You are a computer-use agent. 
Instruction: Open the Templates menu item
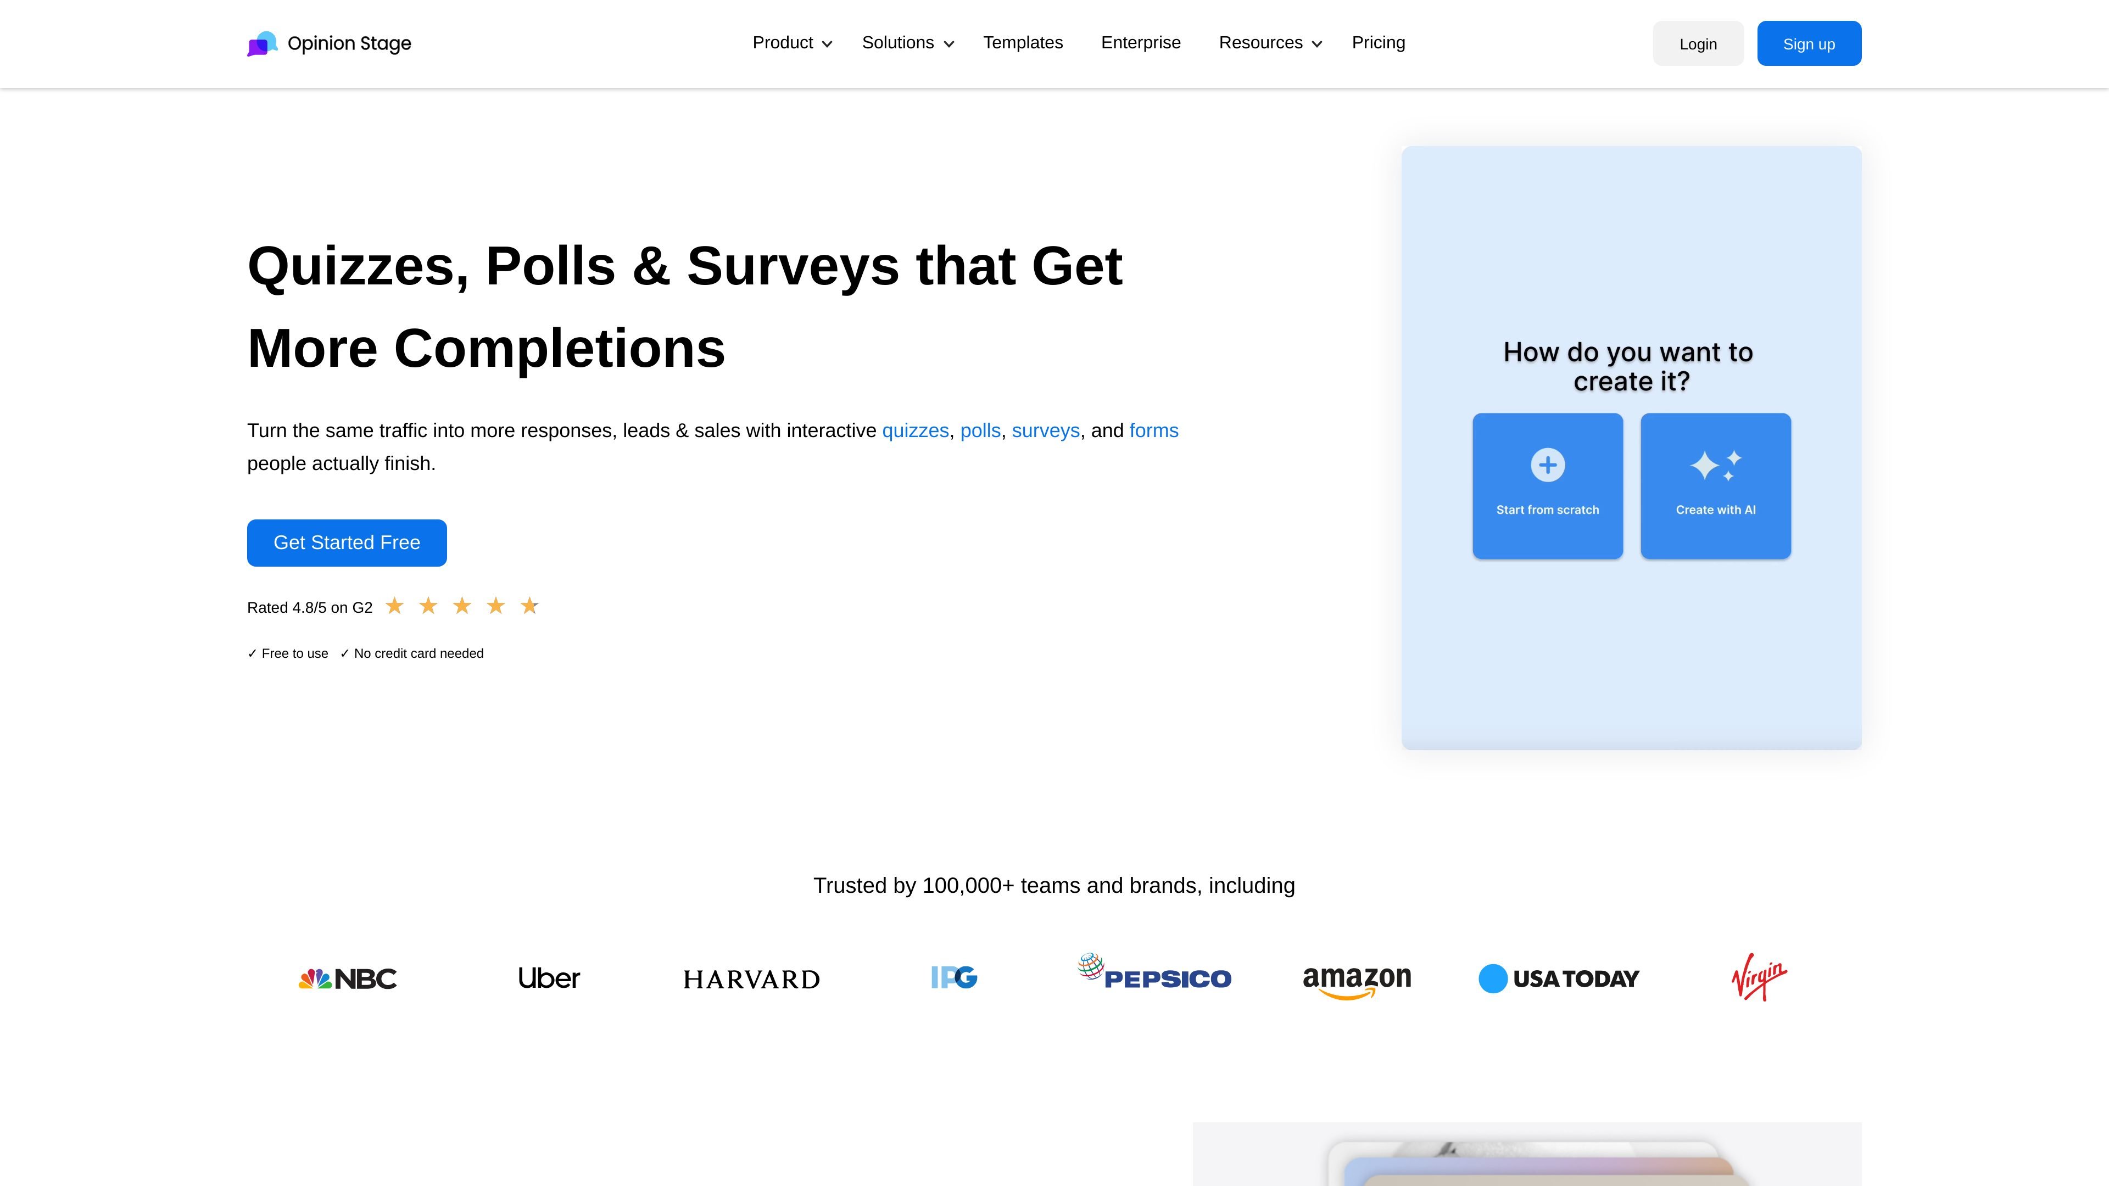click(x=1023, y=43)
